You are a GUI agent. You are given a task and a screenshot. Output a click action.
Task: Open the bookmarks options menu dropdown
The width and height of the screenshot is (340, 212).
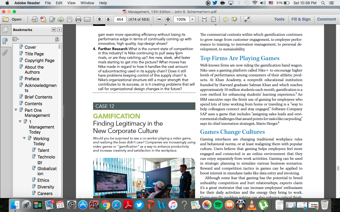16,39
